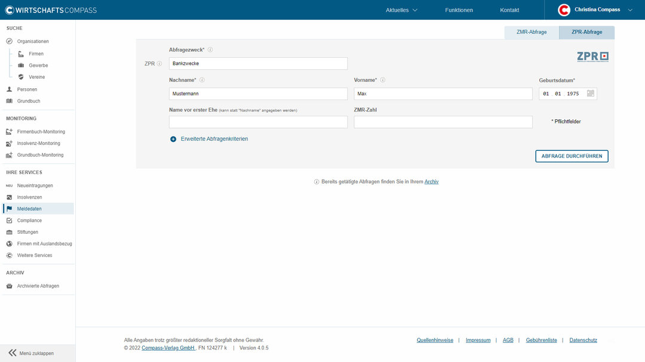The width and height of the screenshot is (645, 362).
Task: Click the Geburtsdatum year value 1975
Action: (573, 94)
